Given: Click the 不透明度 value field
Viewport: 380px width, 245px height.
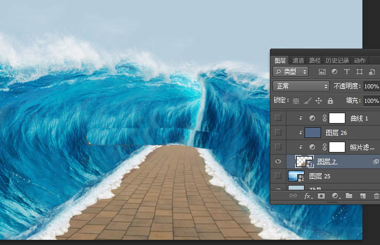Looking at the screenshot, I should pyautogui.click(x=371, y=86).
